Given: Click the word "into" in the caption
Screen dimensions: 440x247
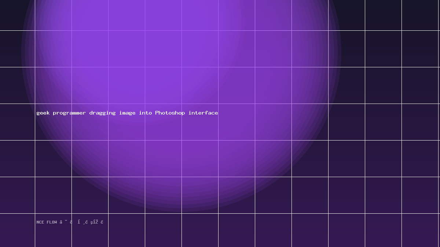Looking at the screenshot, I should [x=145, y=113].
